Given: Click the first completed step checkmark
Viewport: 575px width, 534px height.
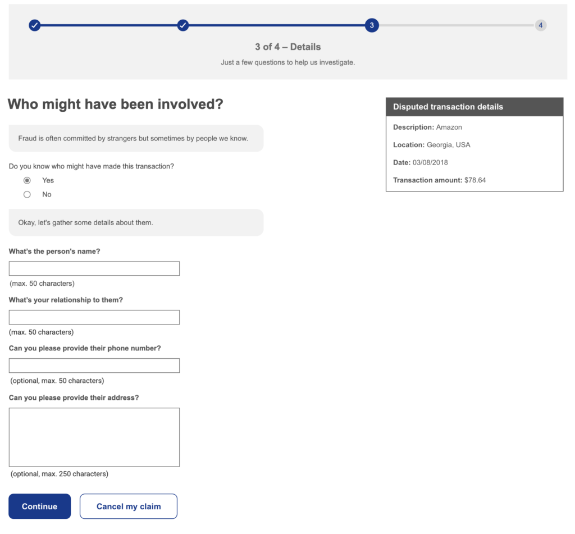Looking at the screenshot, I should click(34, 25).
